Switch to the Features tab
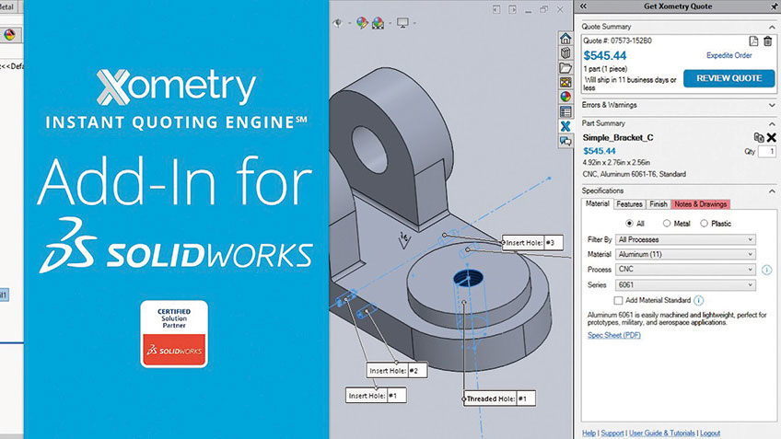Image resolution: width=781 pixels, height=439 pixels. (629, 204)
